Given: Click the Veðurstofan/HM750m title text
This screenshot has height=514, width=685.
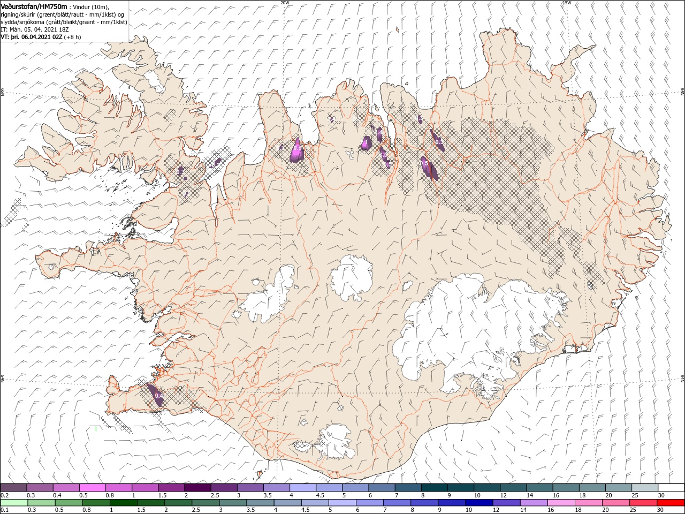Looking at the screenshot, I should (34, 6).
